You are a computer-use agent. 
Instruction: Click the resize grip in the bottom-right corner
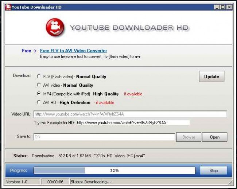[x=230, y=182]
